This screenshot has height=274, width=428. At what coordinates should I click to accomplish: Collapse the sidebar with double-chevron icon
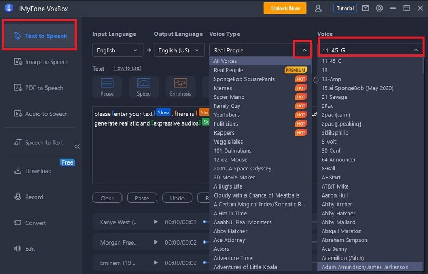tap(77, 147)
